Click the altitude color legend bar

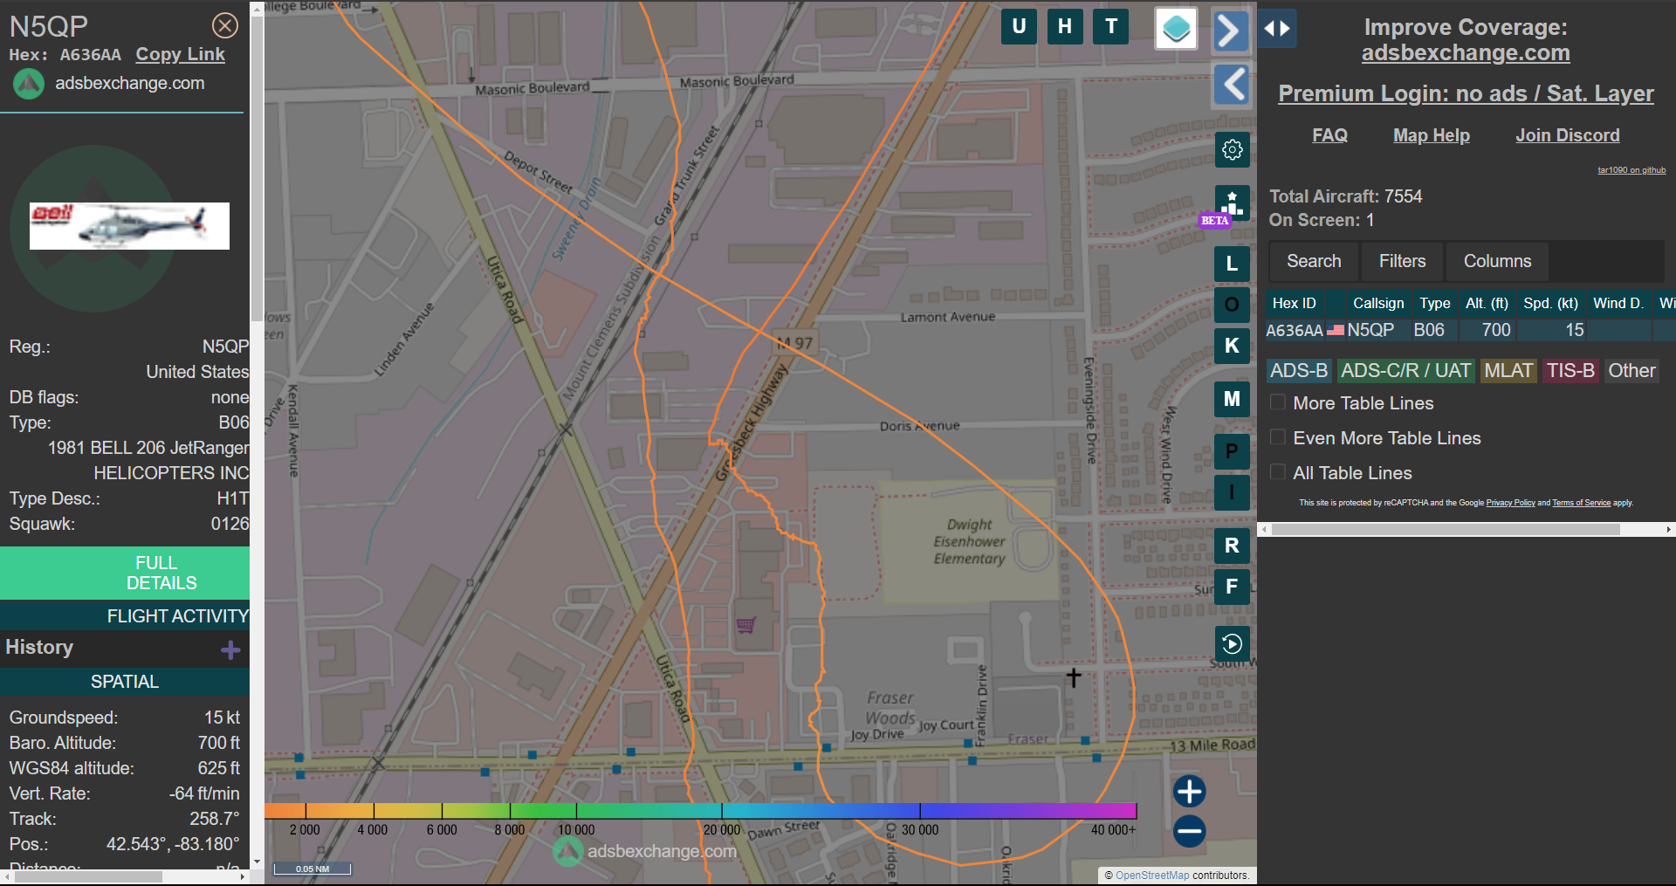pos(700,811)
